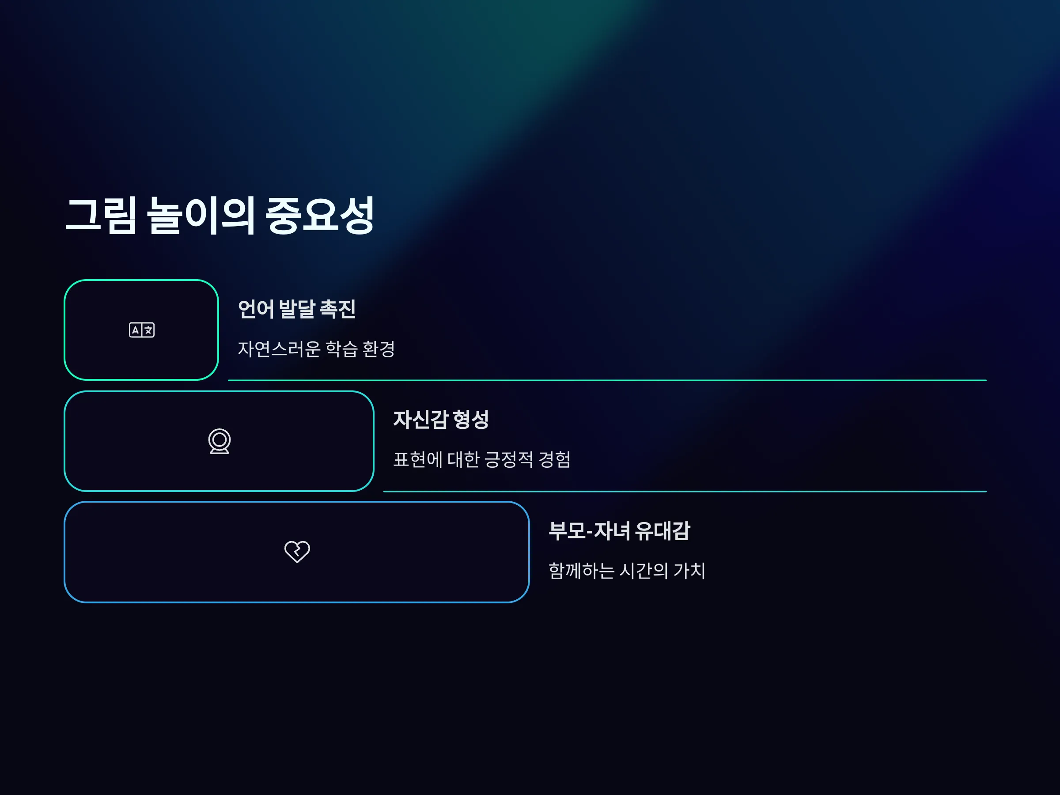The image size is (1060, 795).
Task: Click the divider line under 표현에 대한 긍정적 경험
Action: [685, 491]
